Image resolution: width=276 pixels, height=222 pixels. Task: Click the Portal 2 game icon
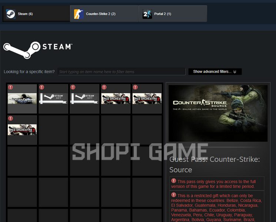click(147, 14)
